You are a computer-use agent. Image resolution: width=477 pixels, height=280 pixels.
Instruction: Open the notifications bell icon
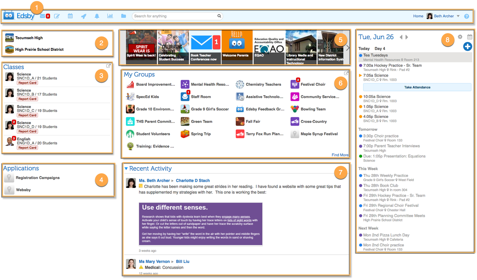(97, 16)
